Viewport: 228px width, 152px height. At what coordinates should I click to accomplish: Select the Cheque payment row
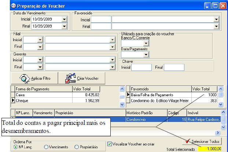[43, 100]
